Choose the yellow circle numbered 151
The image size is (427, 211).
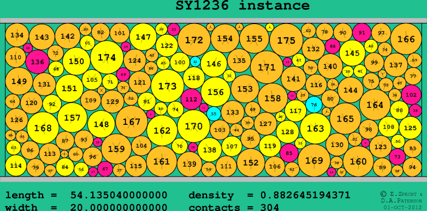point(69,88)
